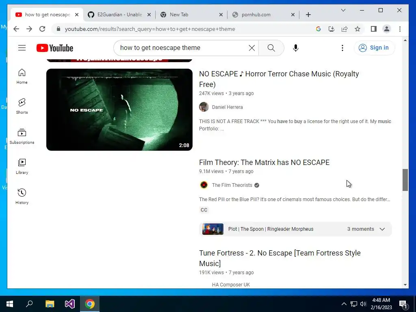The height and width of the screenshot is (312, 416).
Task: Open the YouTube hamburger guide menu
Action: tap(22, 48)
